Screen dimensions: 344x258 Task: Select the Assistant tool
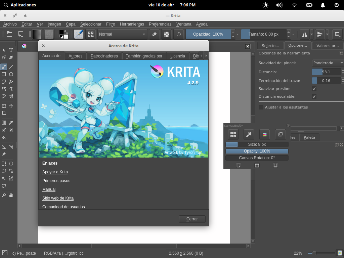tap(4, 147)
